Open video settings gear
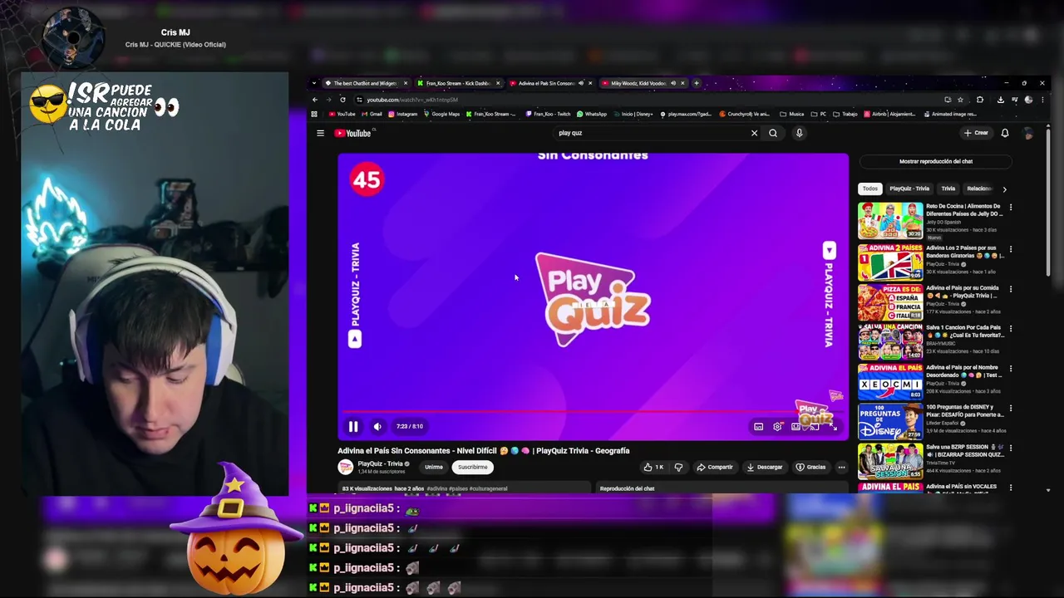 coord(777,426)
